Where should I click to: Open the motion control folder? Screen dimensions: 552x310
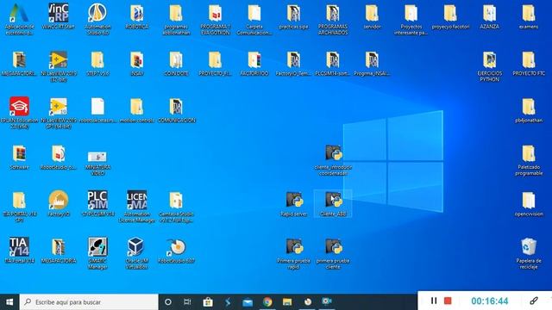pos(137,111)
